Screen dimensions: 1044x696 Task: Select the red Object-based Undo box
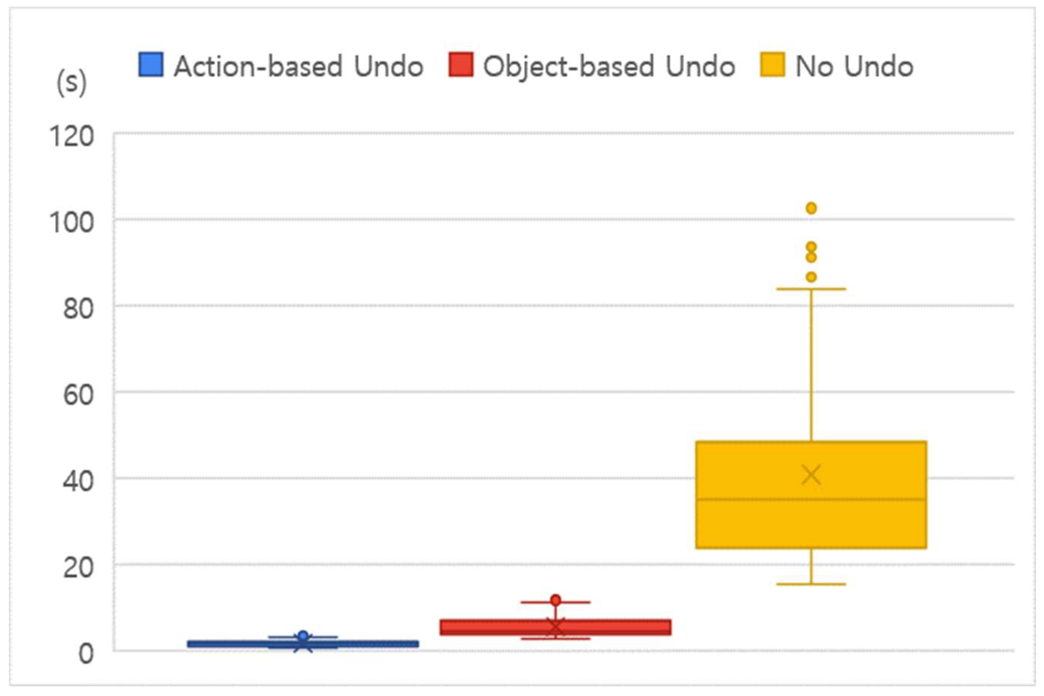pos(488,627)
